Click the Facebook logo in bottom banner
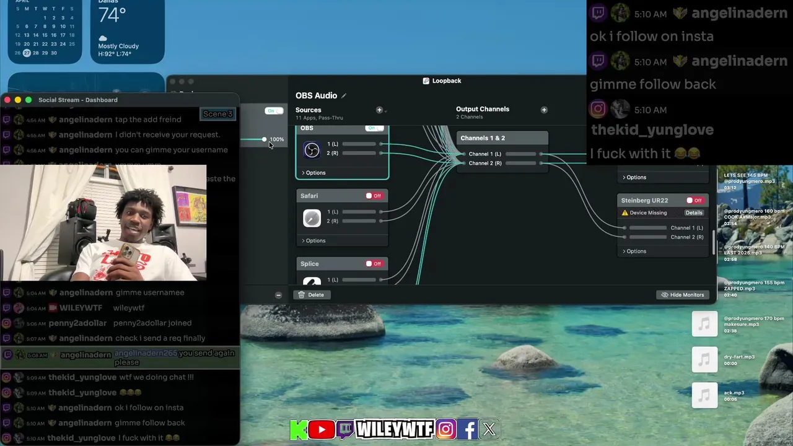Viewport: 793px width, 446px height. click(468, 429)
